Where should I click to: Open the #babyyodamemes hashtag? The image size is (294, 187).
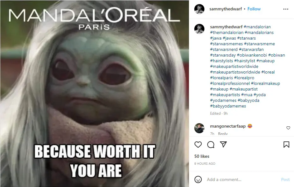[228, 106]
